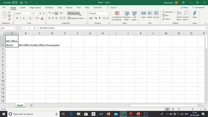Screen dimensions: 208x117
Task: Switch to the Review tab
Action: pyautogui.click(x=69, y=7)
